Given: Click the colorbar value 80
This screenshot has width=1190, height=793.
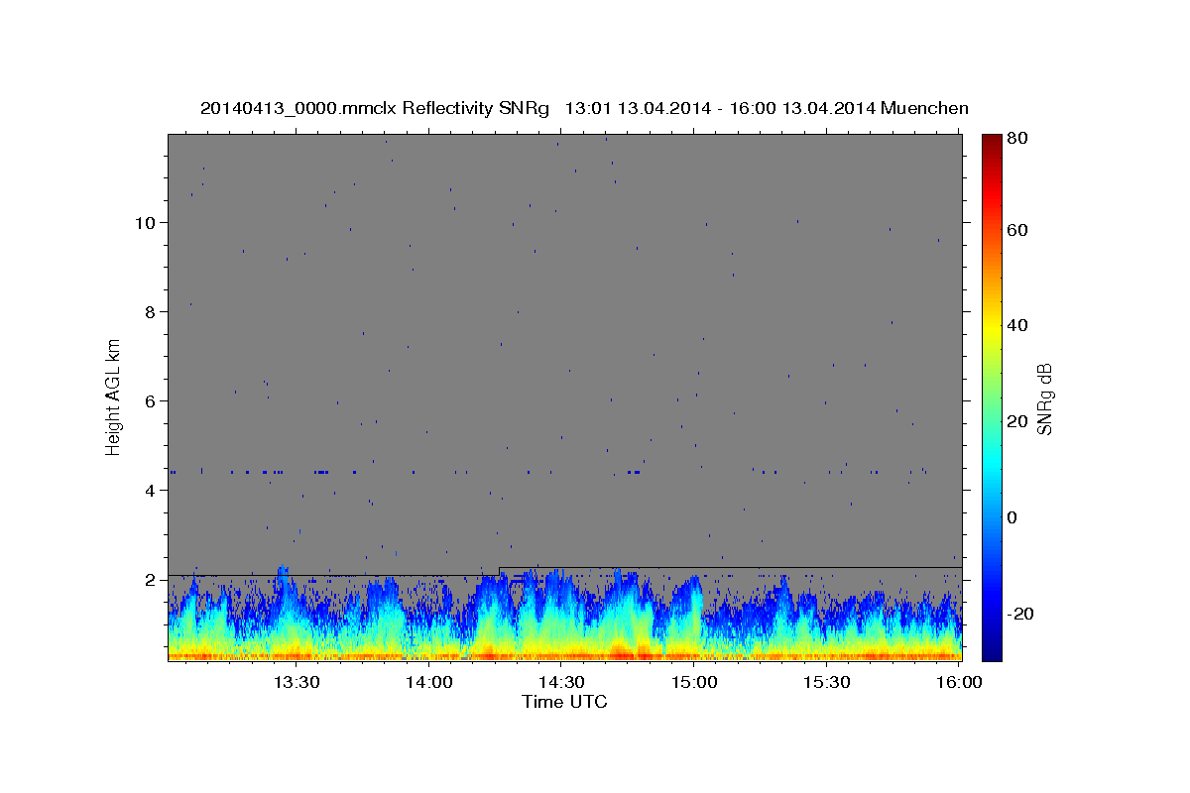Looking at the screenshot, I should pos(1017,138).
